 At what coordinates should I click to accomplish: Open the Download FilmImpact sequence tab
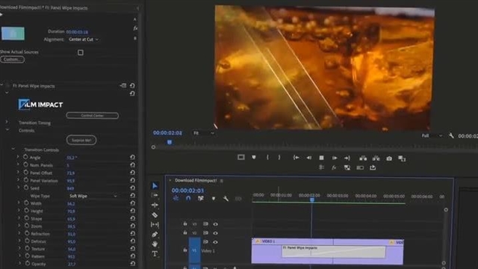click(196, 180)
